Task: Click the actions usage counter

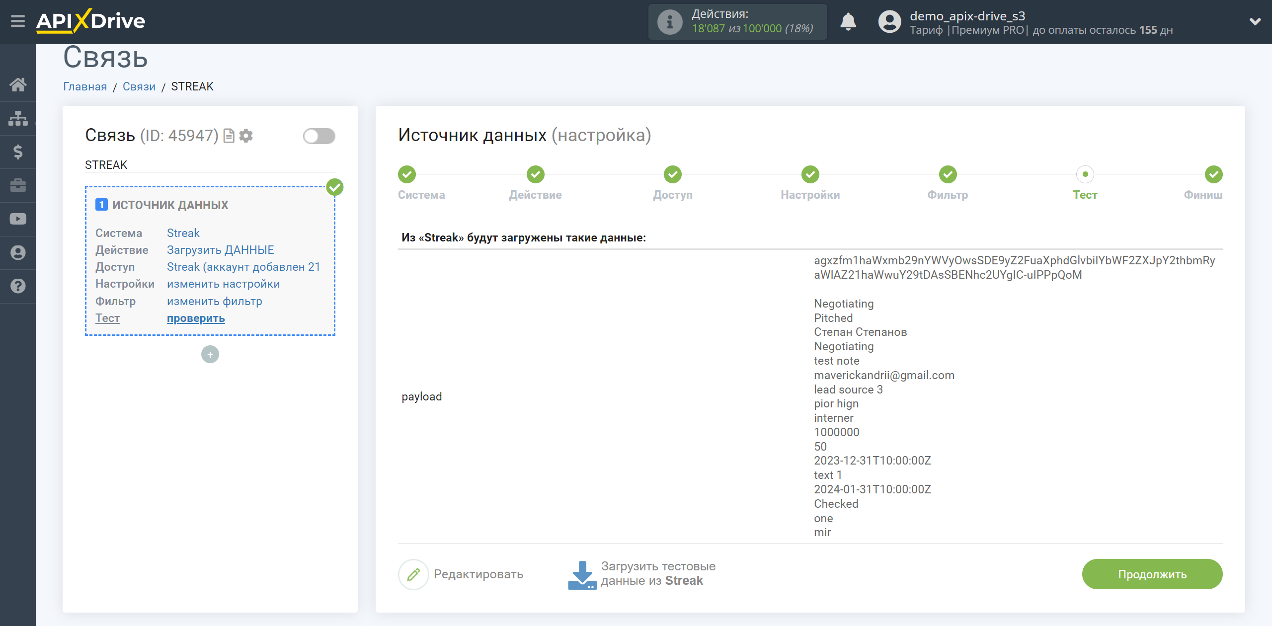Action: tap(753, 28)
